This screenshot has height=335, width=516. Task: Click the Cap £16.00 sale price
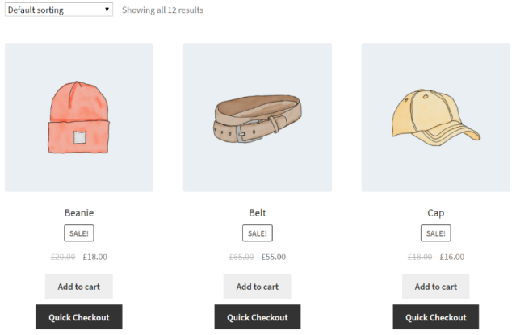(x=451, y=258)
